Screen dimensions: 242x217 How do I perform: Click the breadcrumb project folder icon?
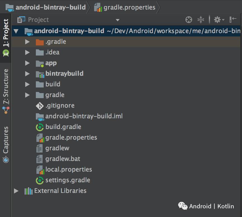(10, 8)
